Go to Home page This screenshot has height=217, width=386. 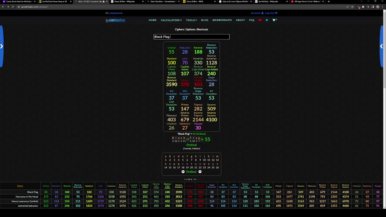coord(153,20)
